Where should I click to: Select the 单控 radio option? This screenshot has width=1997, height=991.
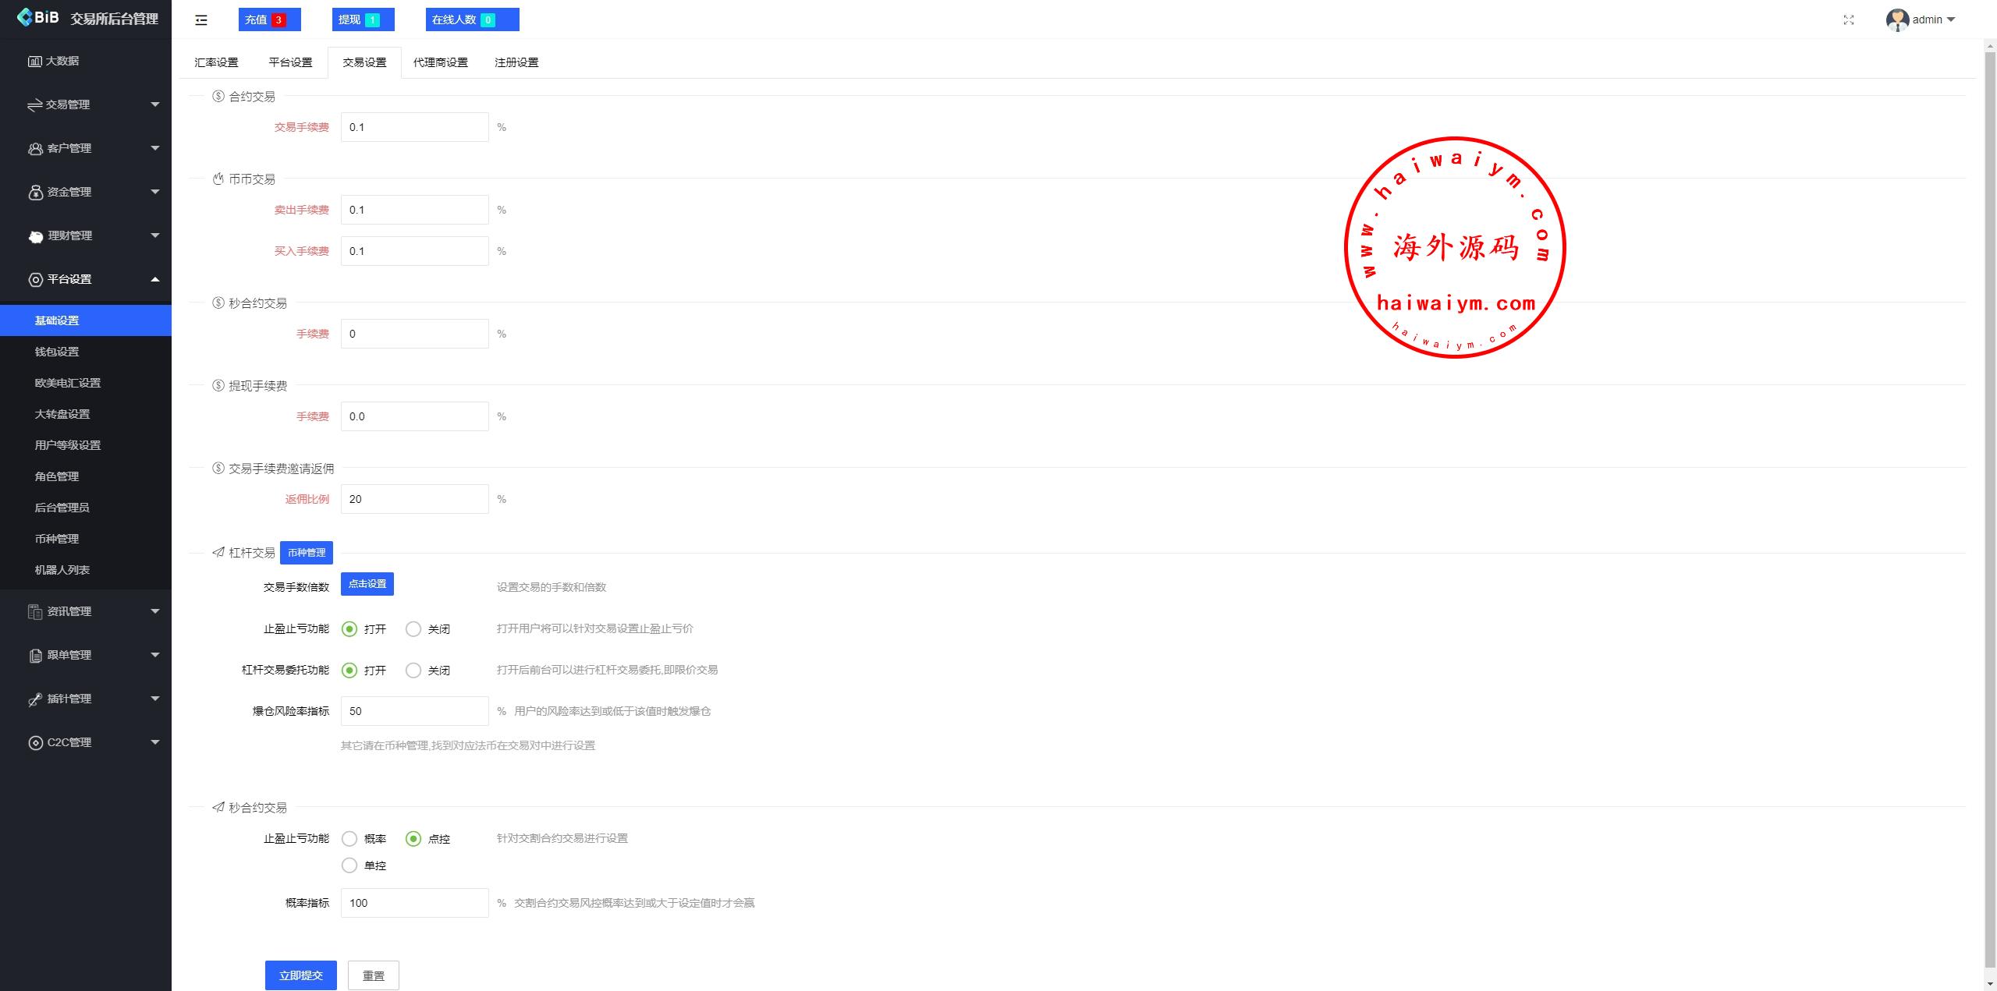click(x=349, y=865)
